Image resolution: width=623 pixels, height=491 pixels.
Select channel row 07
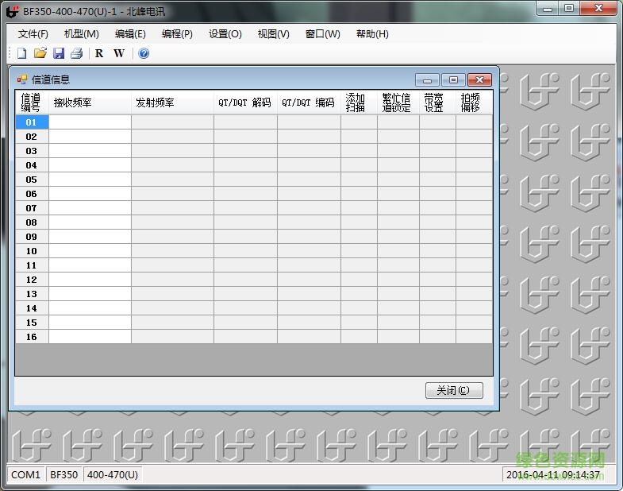[32, 208]
